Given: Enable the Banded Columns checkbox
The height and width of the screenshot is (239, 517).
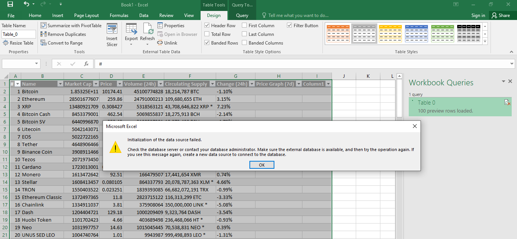Looking at the screenshot, I should pyautogui.click(x=244, y=43).
